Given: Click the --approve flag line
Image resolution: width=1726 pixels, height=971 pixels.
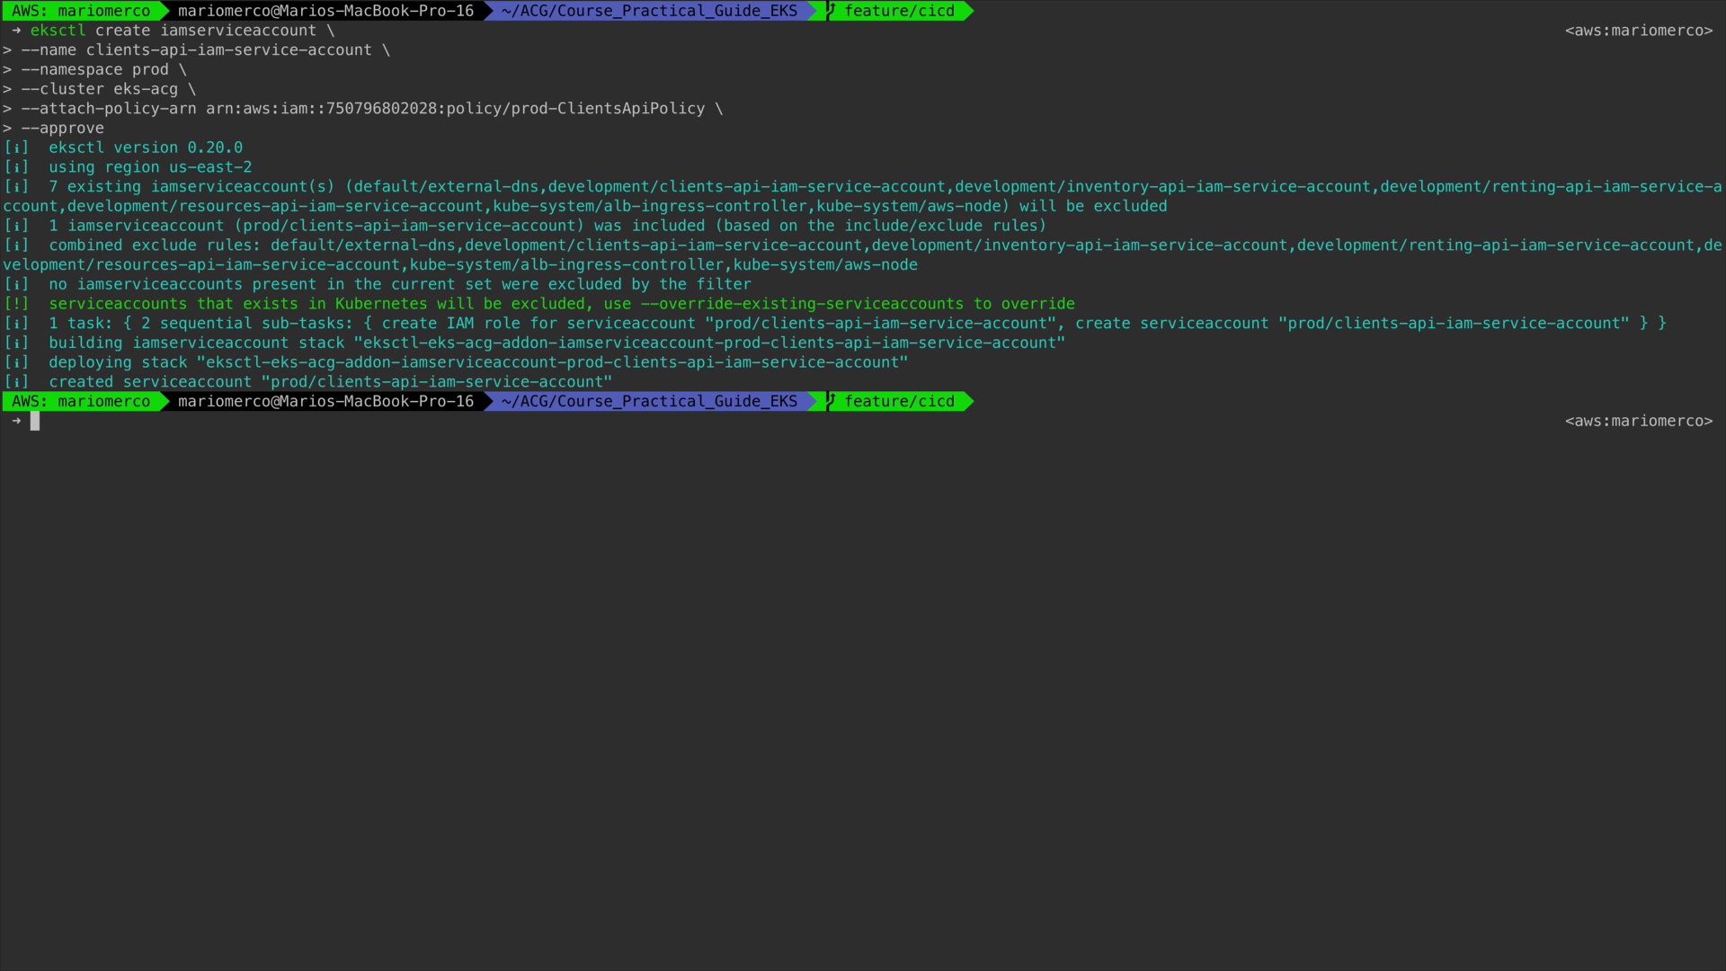Looking at the screenshot, I should pyautogui.click(x=63, y=129).
